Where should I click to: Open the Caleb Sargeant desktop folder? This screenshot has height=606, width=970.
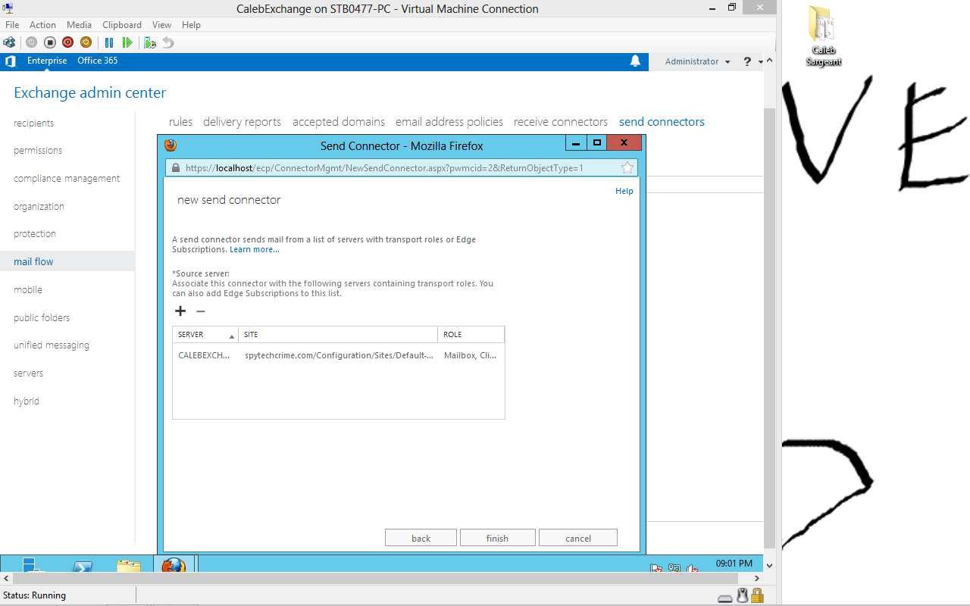click(823, 36)
